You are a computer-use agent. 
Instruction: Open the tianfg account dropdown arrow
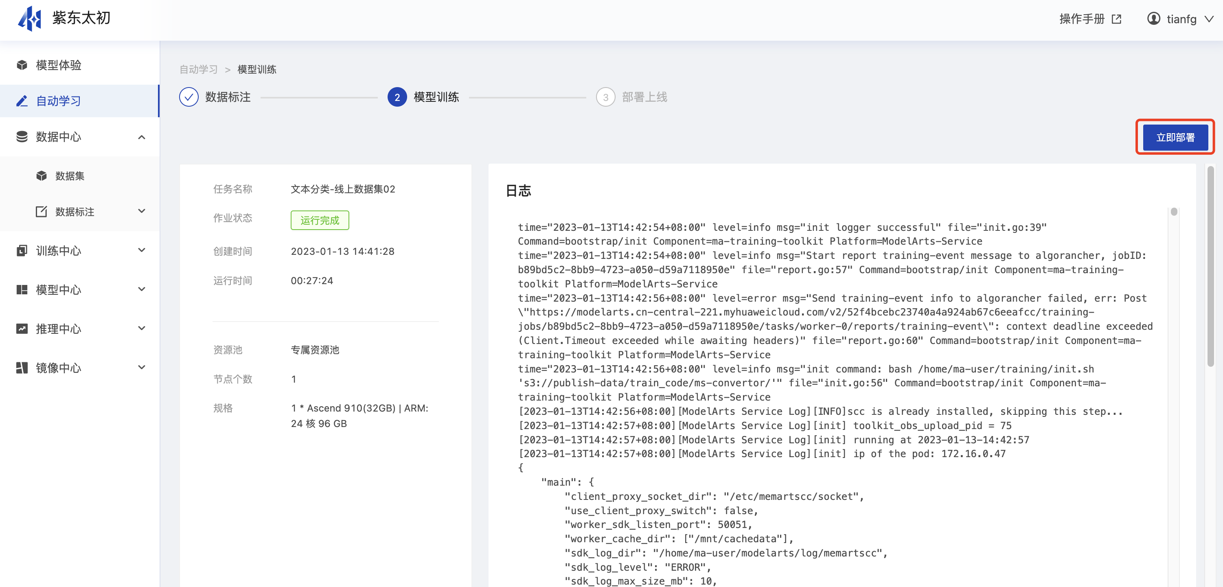(x=1209, y=19)
